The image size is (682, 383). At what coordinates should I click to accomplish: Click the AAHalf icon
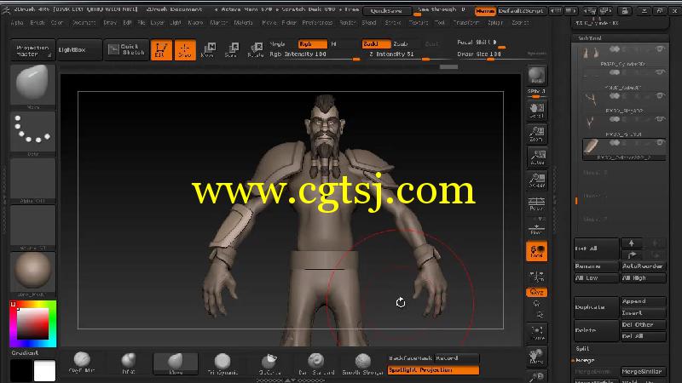tap(537, 180)
